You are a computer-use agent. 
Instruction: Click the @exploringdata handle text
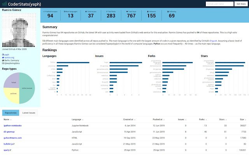coord(12,63)
